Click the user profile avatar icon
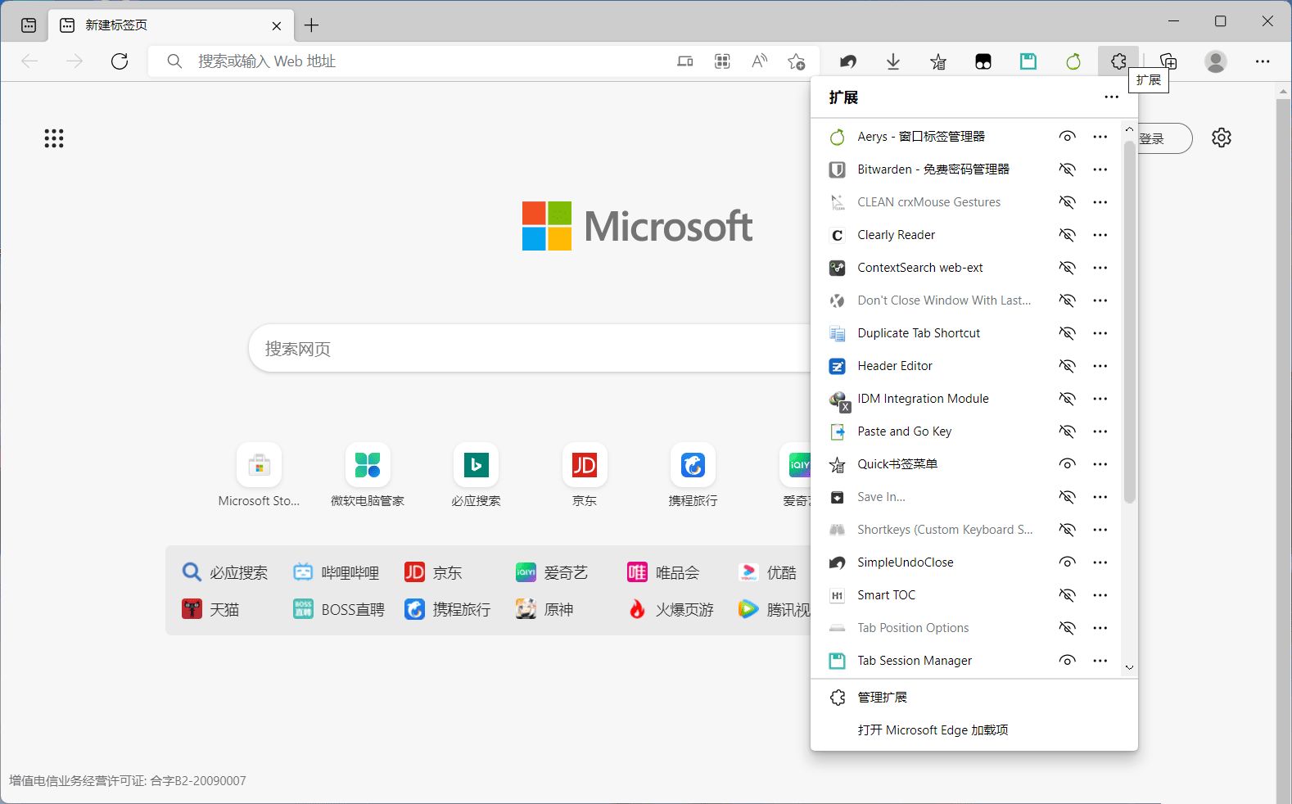Image resolution: width=1292 pixels, height=804 pixels. click(x=1216, y=61)
